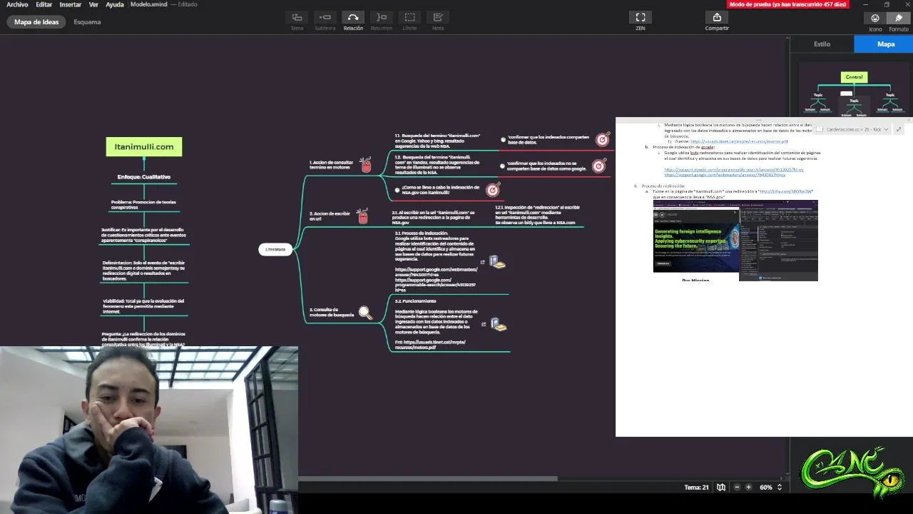The height and width of the screenshot is (514, 913).
Task: Open the bitly link in the document
Action: 785,191
